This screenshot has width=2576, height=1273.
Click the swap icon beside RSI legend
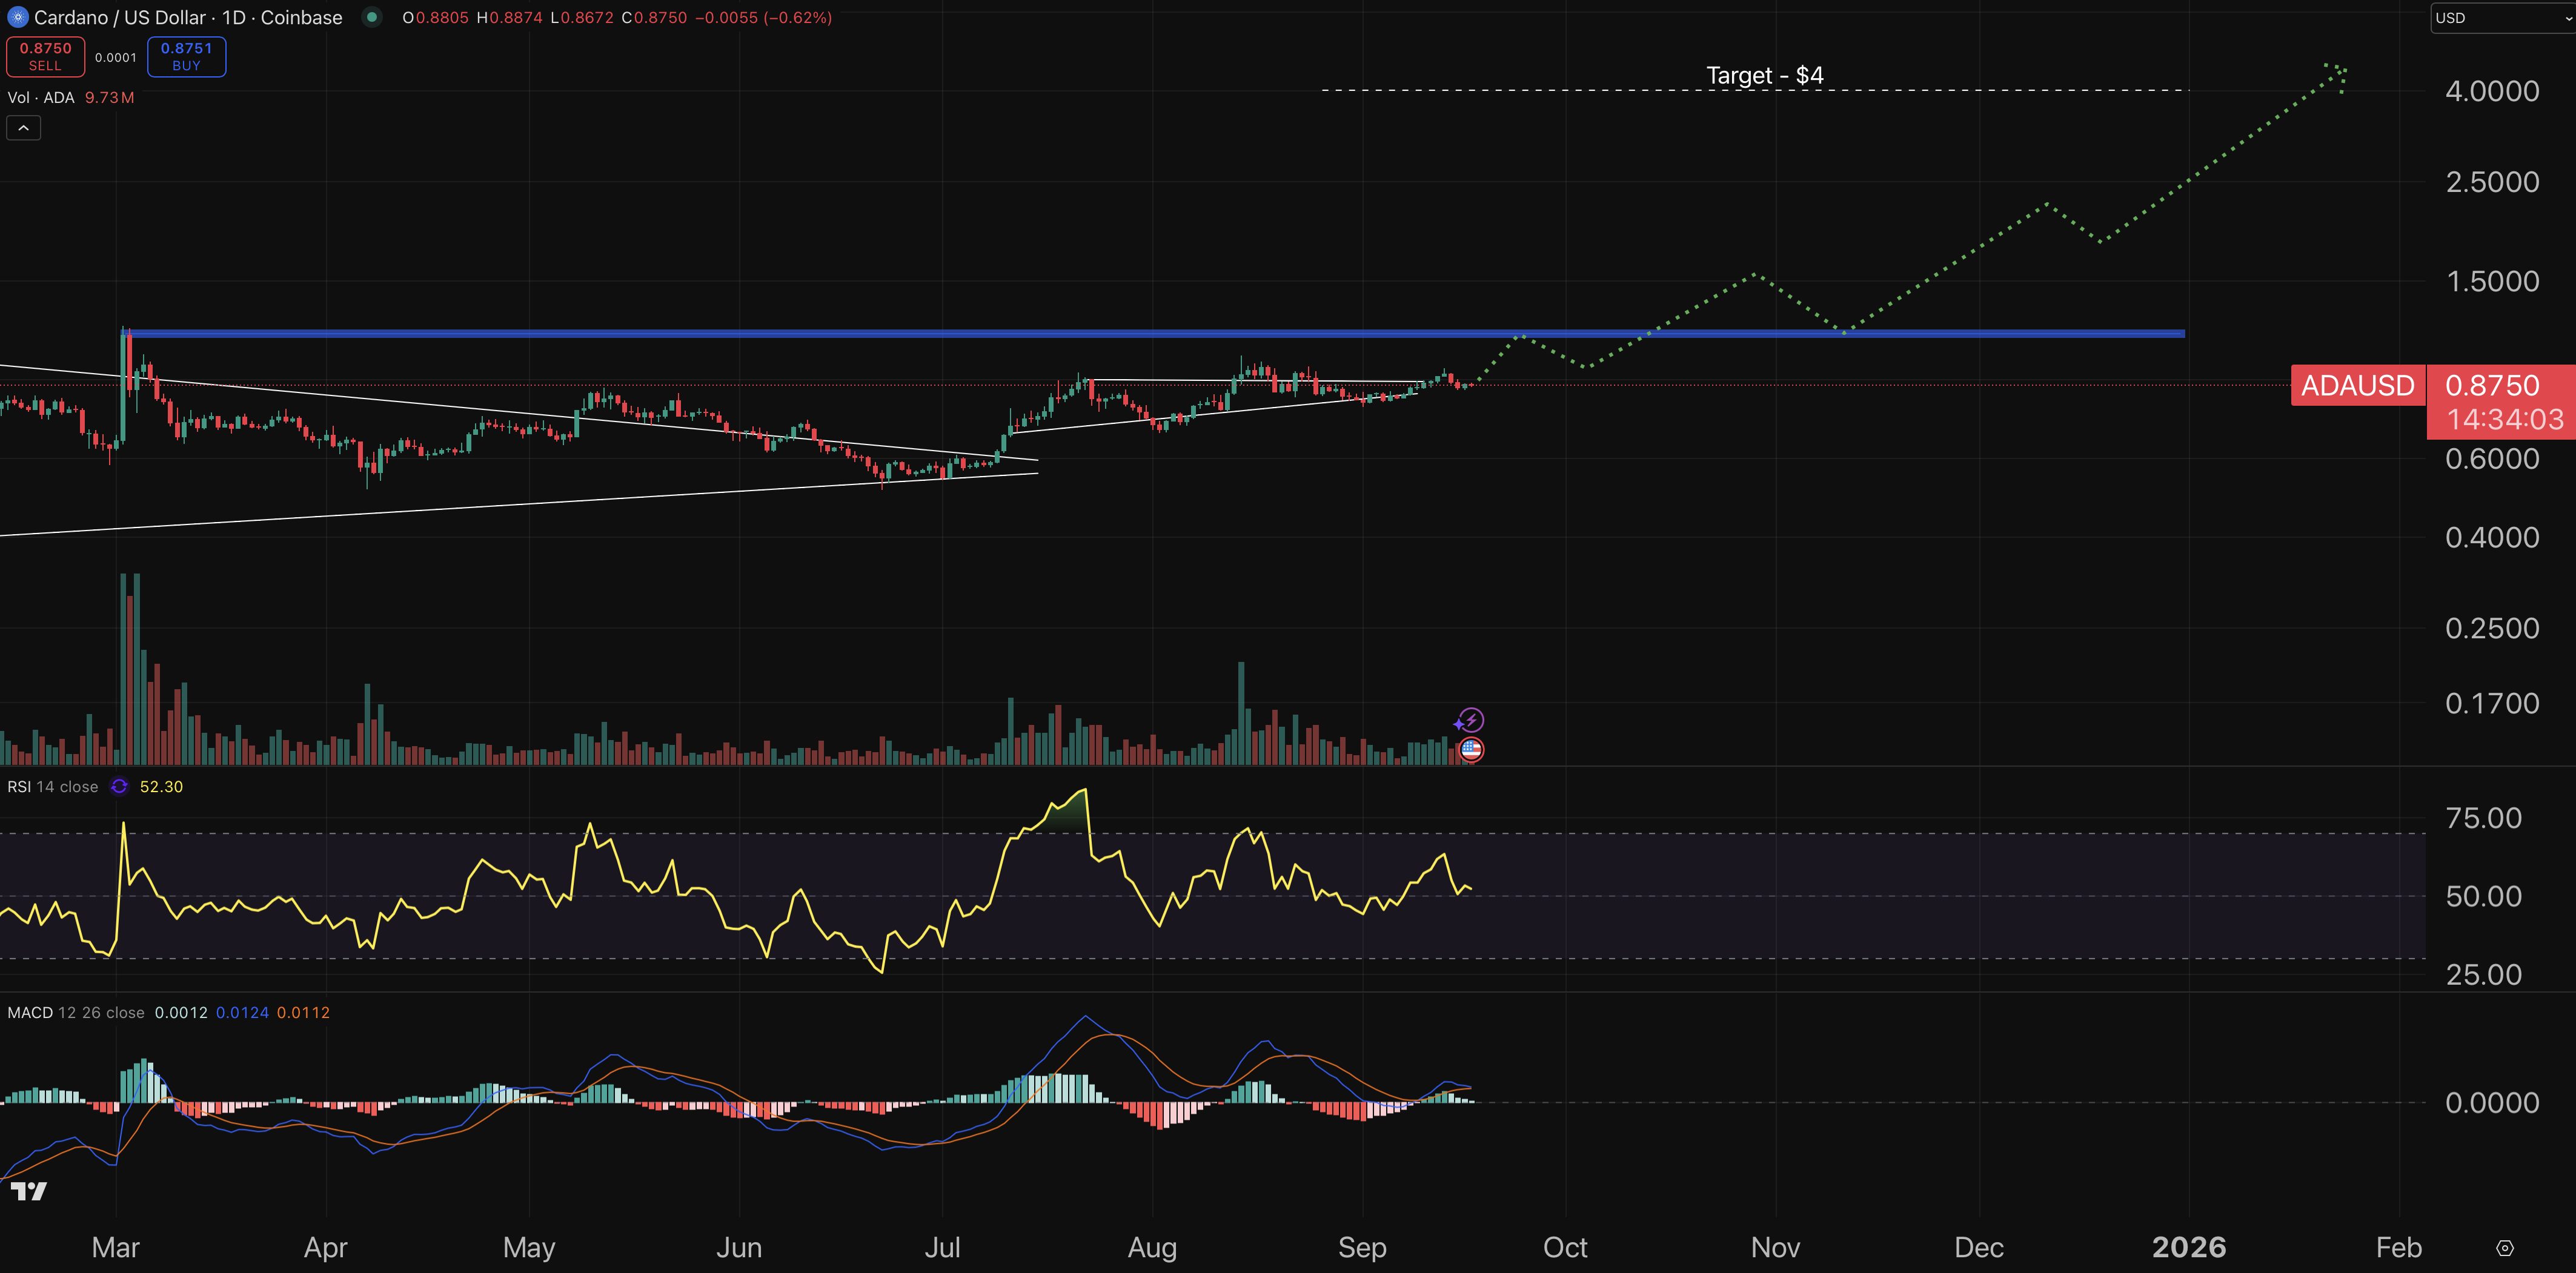pyautogui.click(x=118, y=786)
